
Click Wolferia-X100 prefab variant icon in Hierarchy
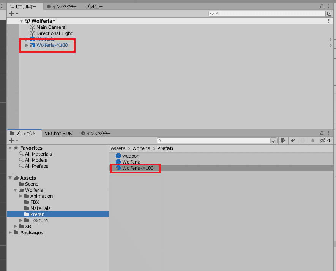[x=32, y=45]
